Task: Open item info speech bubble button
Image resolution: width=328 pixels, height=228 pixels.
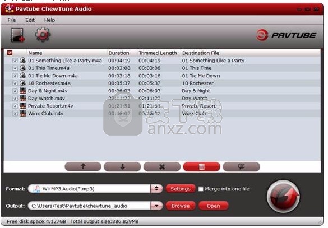Action: (x=242, y=166)
